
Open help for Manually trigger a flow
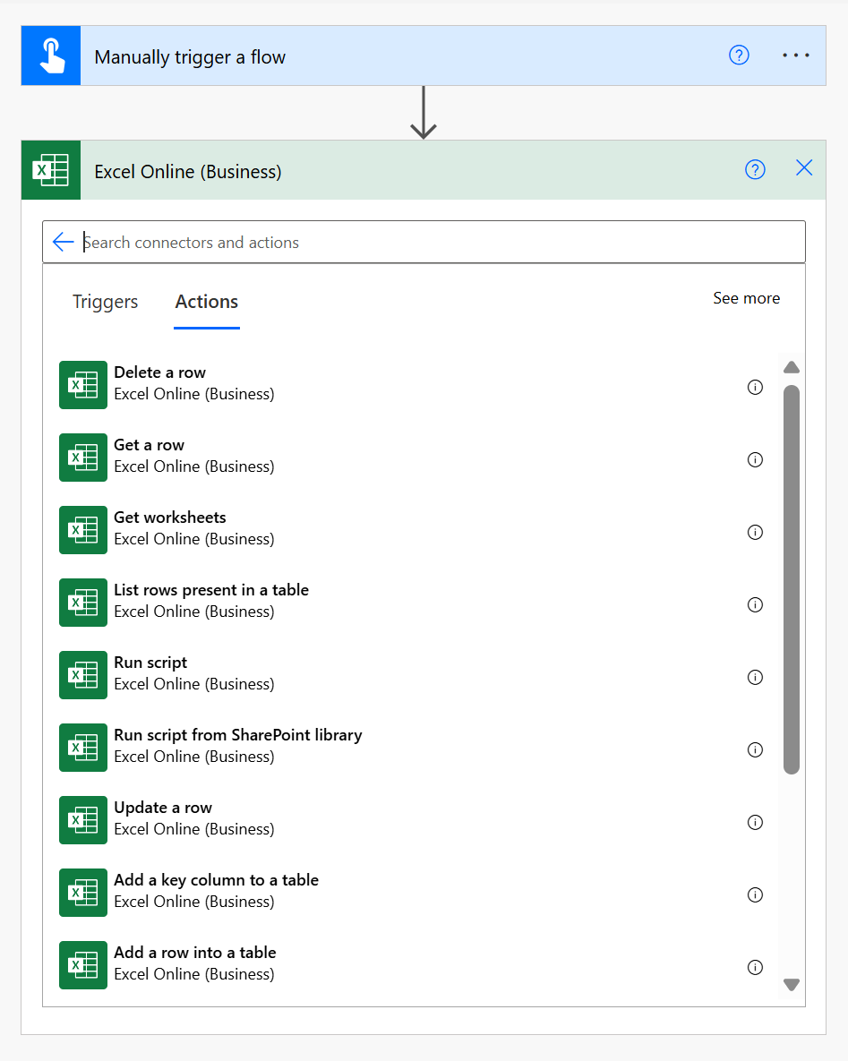tap(739, 56)
